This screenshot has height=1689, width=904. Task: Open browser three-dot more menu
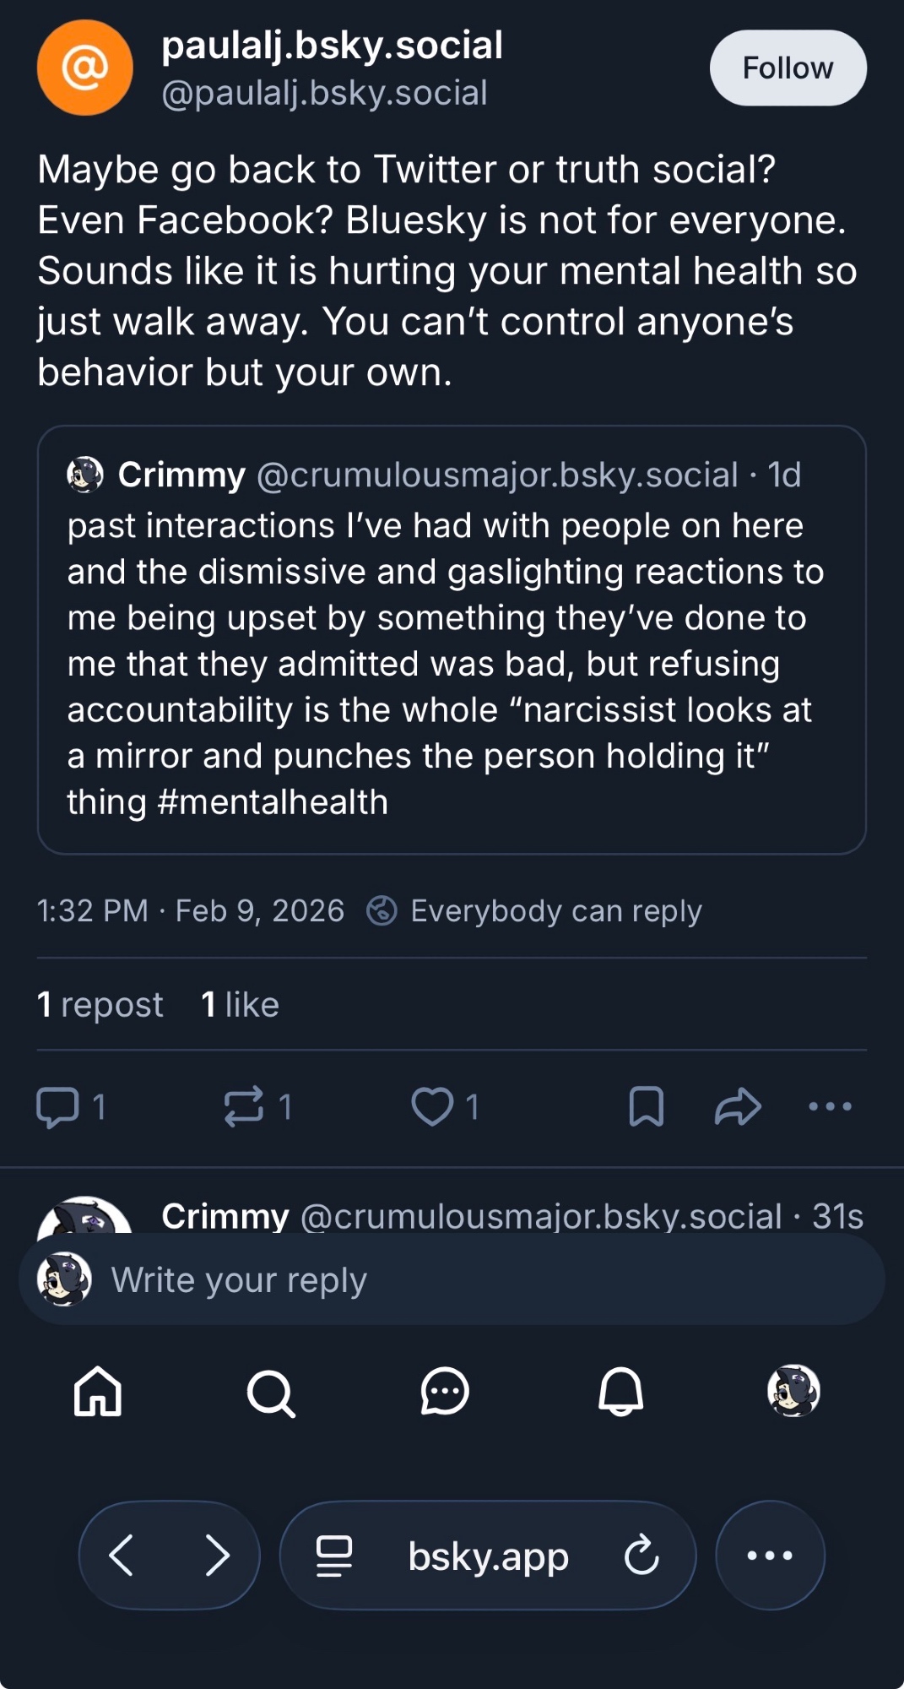(x=770, y=1556)
